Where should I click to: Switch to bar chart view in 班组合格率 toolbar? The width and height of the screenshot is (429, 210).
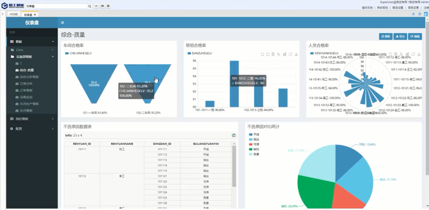[285, 54]
